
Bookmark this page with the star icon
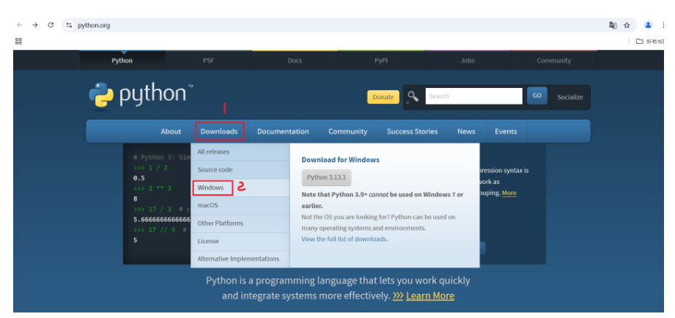pos(627,26)
